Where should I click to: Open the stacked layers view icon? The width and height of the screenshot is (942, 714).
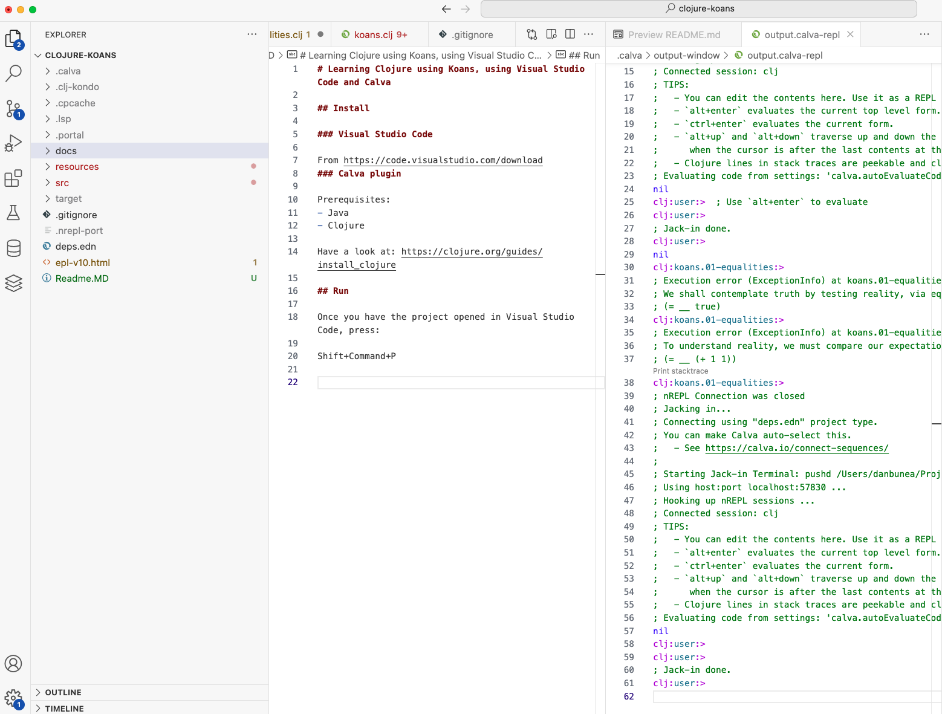(13, 283)
